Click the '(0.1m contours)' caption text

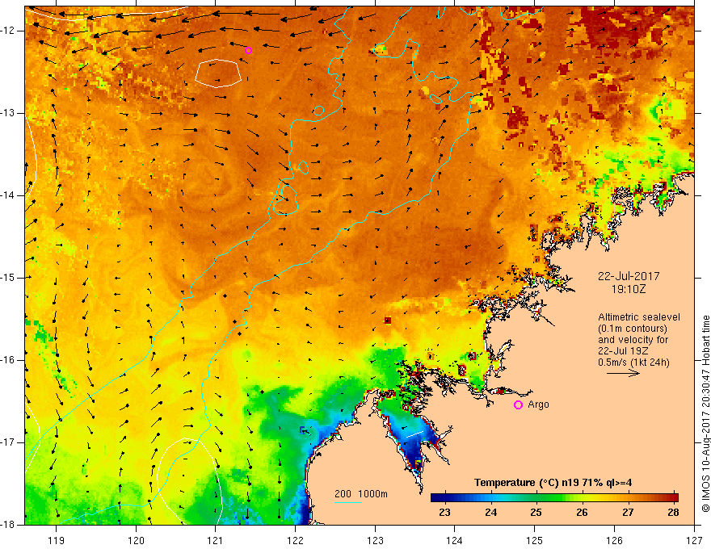tap(633, 329)
